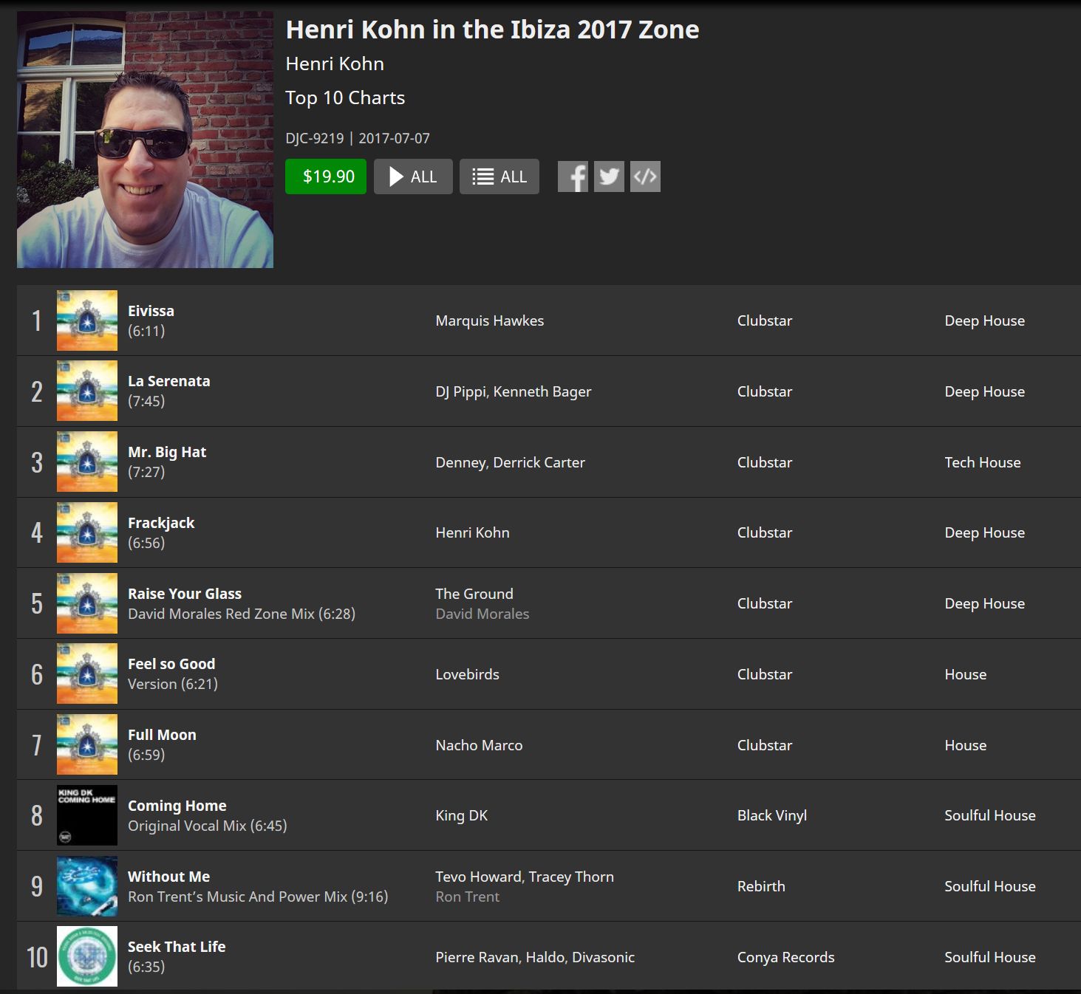
Task: Click King DK Coming Home cover art
Action: 87,815
